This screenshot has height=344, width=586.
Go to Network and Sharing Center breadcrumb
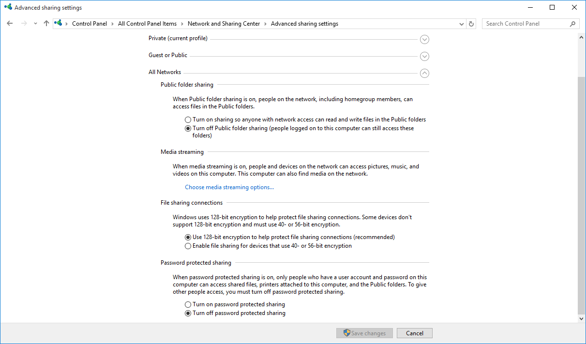coord(224,24)
